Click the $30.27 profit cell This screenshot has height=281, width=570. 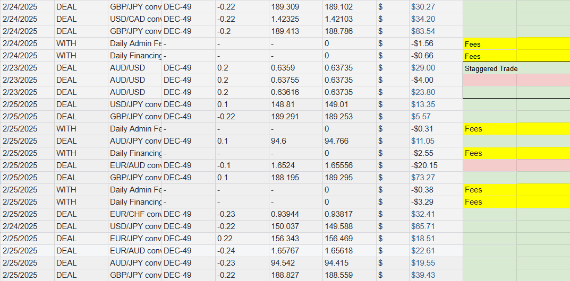423,7
